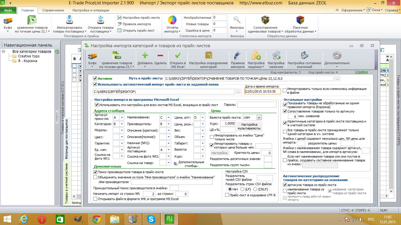Image resolution: width=401 pixels, height=225 pixels.
Task: Click Открыть прайс-лист in the ribbon
Action: click(136, 30)
